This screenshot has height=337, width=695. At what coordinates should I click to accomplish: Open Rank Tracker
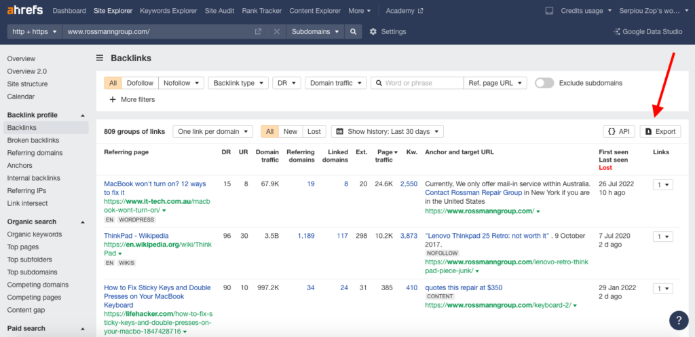(x=262, y=11)
